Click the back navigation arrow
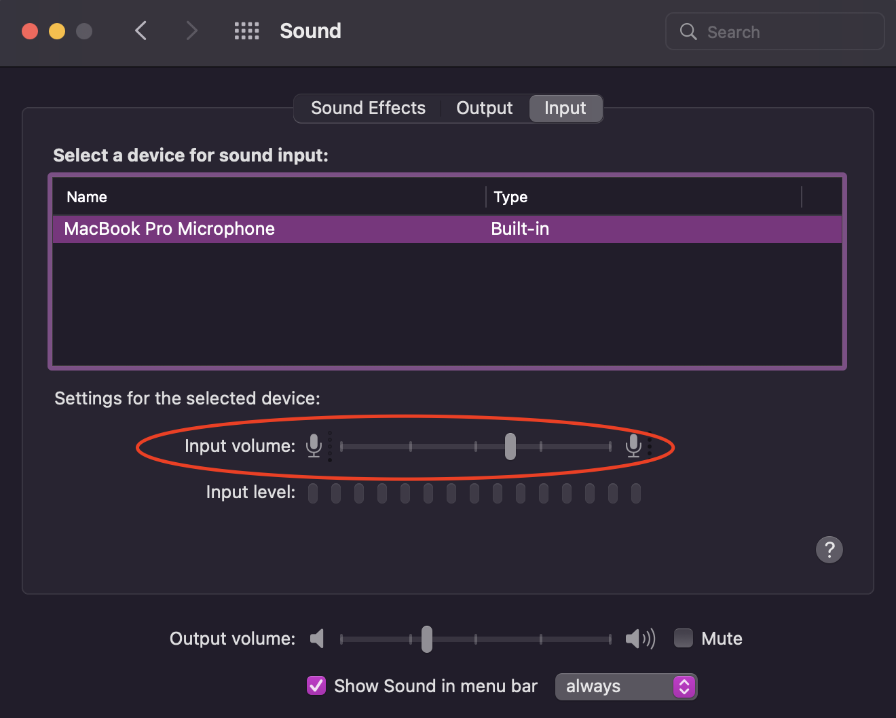This screenshot has height=718, width=896. coord(141,31)
